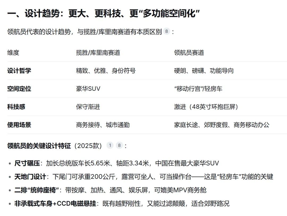Click the text 下尾门可承重200公斤
Screen dimensions: 287x216
point(84,177)
